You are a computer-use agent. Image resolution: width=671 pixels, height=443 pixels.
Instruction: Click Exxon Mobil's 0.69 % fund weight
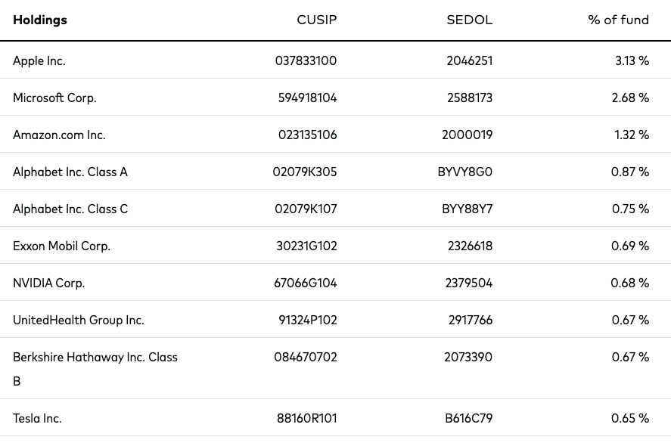click(630, 246)
